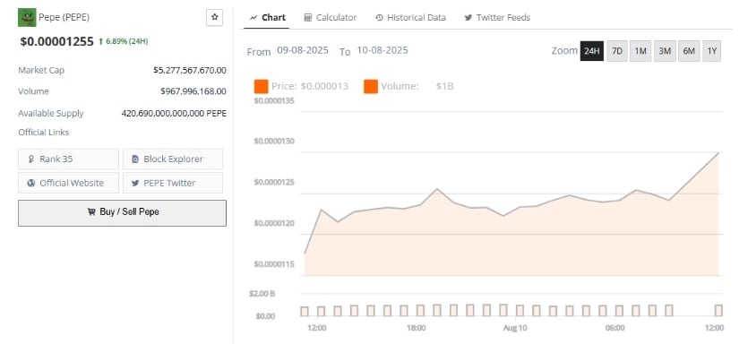
Task: Open the To date field 10-08-2025
Action: 382,50
